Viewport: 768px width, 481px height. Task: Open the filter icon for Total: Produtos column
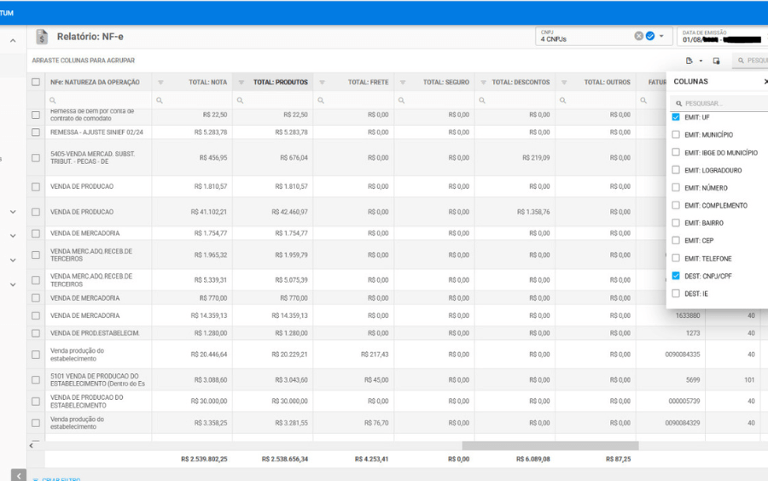[241, 82]
